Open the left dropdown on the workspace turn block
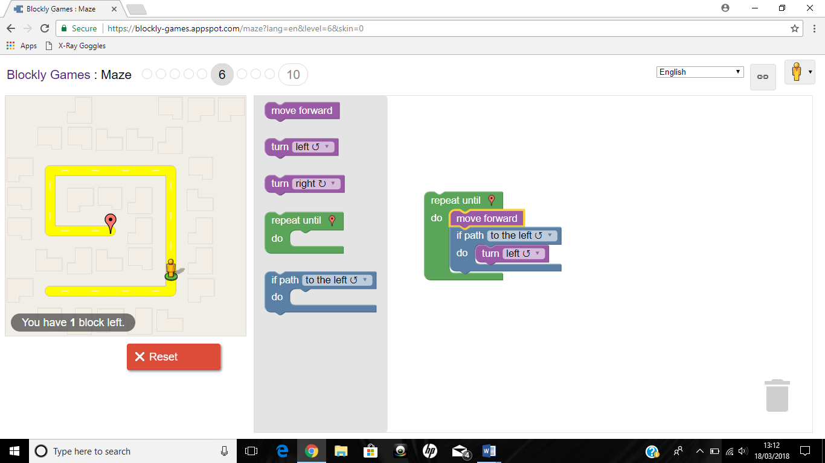This screenshot has height=463, width=825. [524, 254]
